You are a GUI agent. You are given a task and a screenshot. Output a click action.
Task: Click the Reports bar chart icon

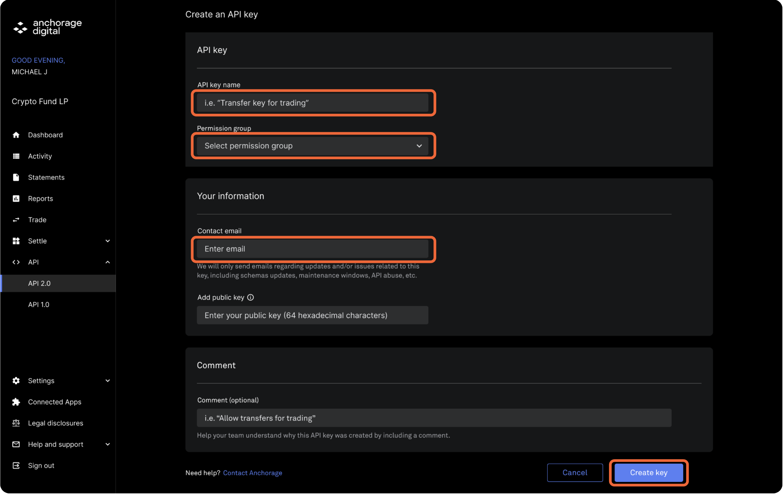pyautogui.click(x=16, y=198)
